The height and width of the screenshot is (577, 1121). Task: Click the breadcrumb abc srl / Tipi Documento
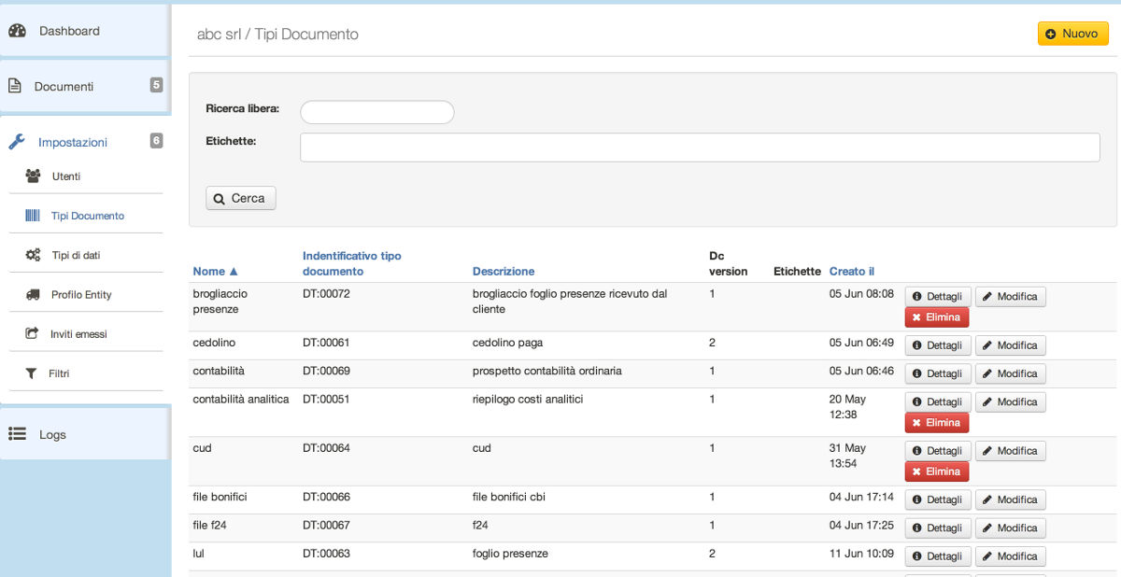(x=277, y=35)
